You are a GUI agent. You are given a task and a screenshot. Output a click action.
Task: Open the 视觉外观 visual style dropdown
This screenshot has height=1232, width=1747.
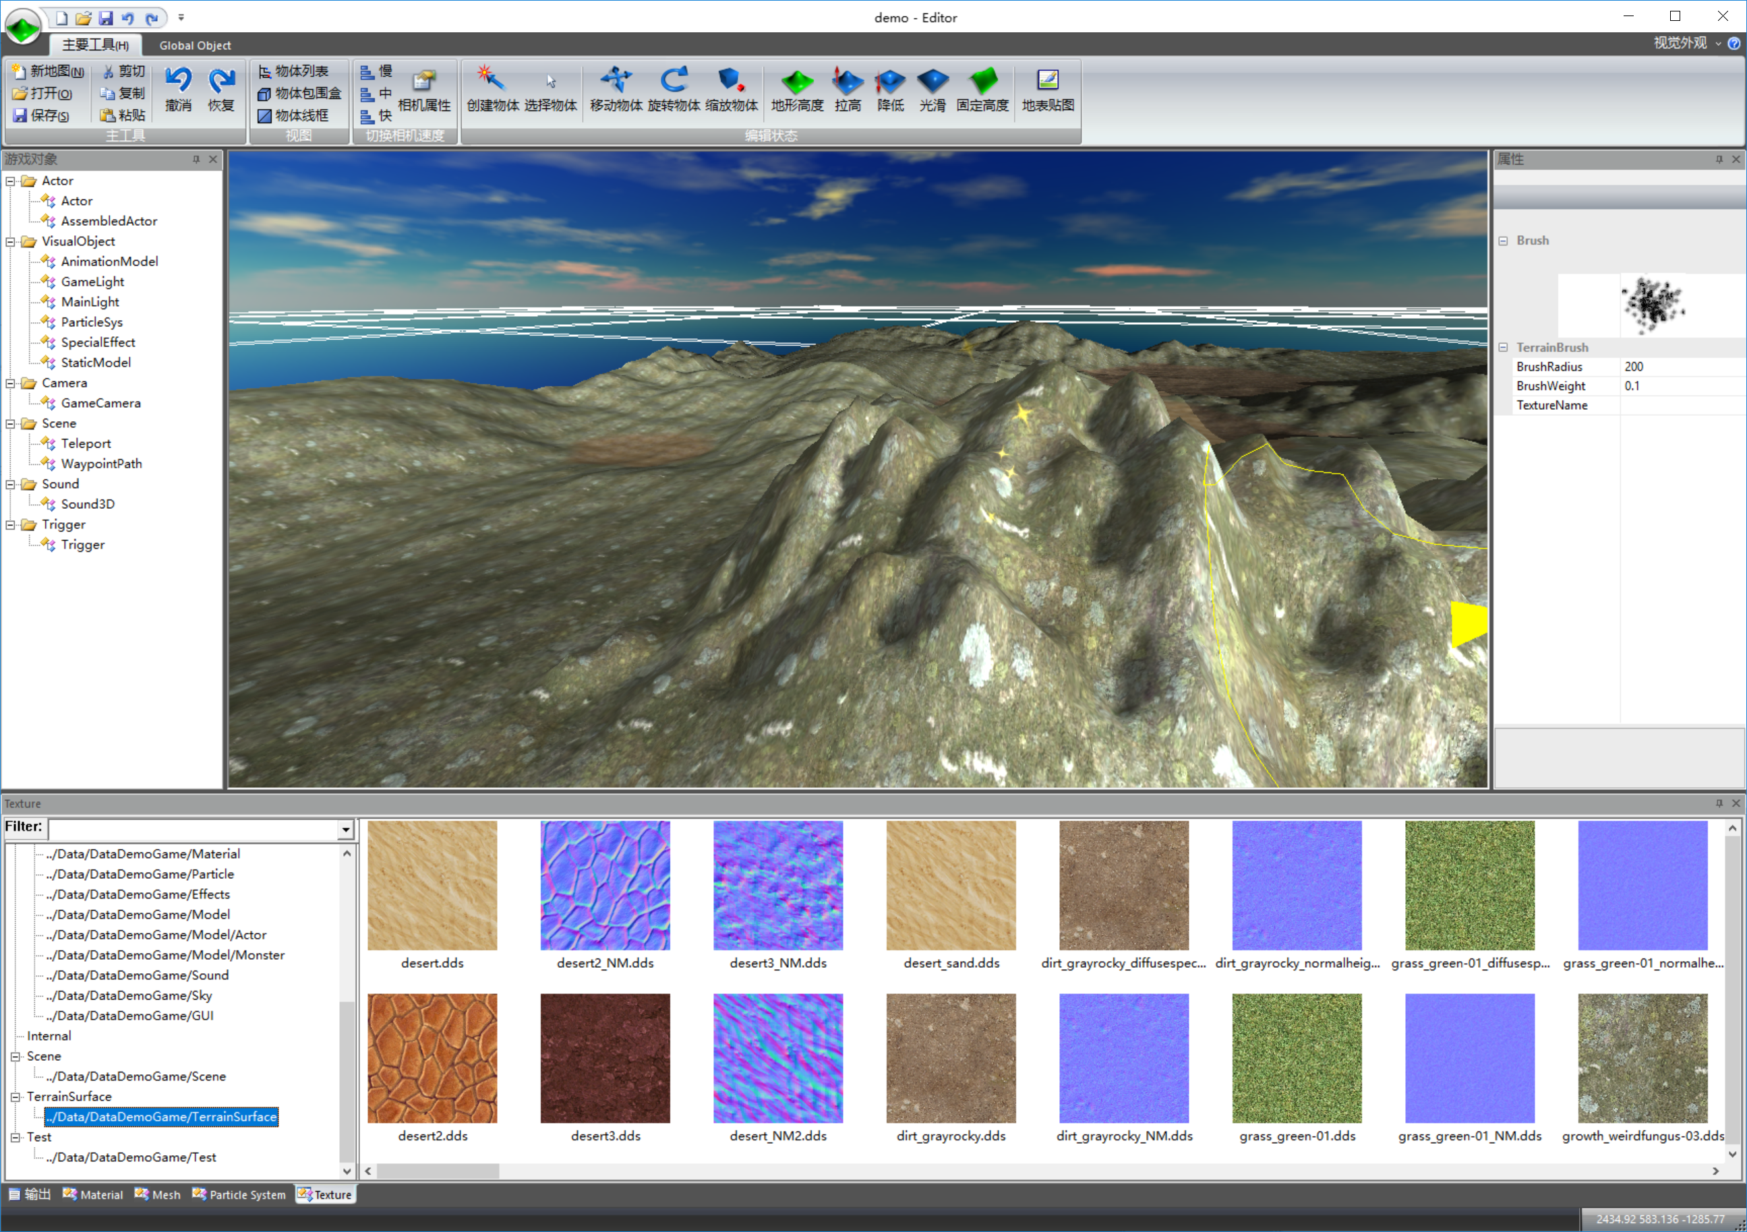(1687, 43)
